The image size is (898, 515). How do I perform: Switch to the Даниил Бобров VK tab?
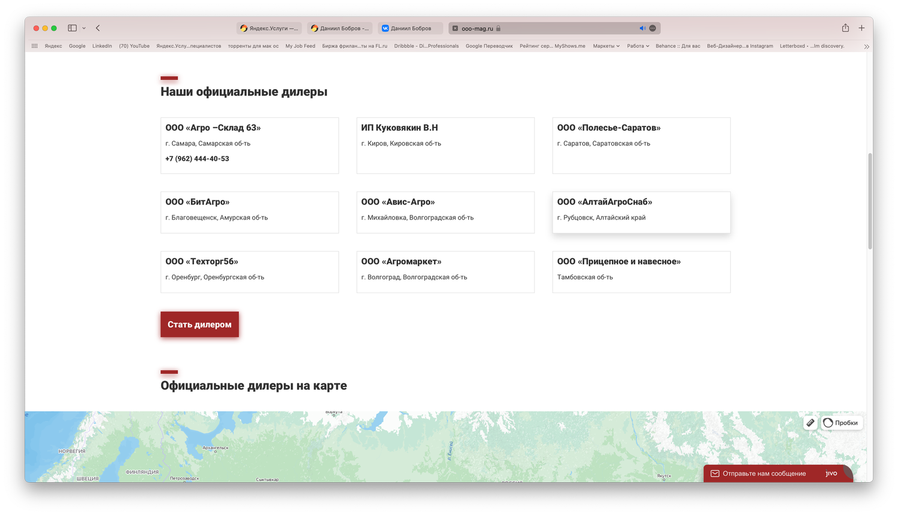[410, 28]
